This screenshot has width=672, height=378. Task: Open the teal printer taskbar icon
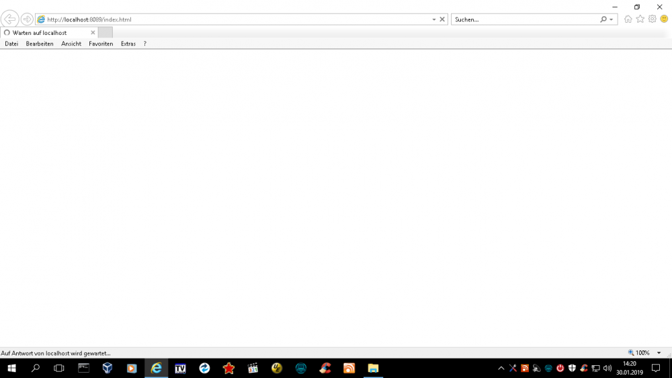(x=301, y=368)
